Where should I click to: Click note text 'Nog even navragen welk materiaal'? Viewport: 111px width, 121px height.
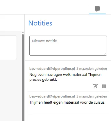pyautogui.click(x=58, y=75)
